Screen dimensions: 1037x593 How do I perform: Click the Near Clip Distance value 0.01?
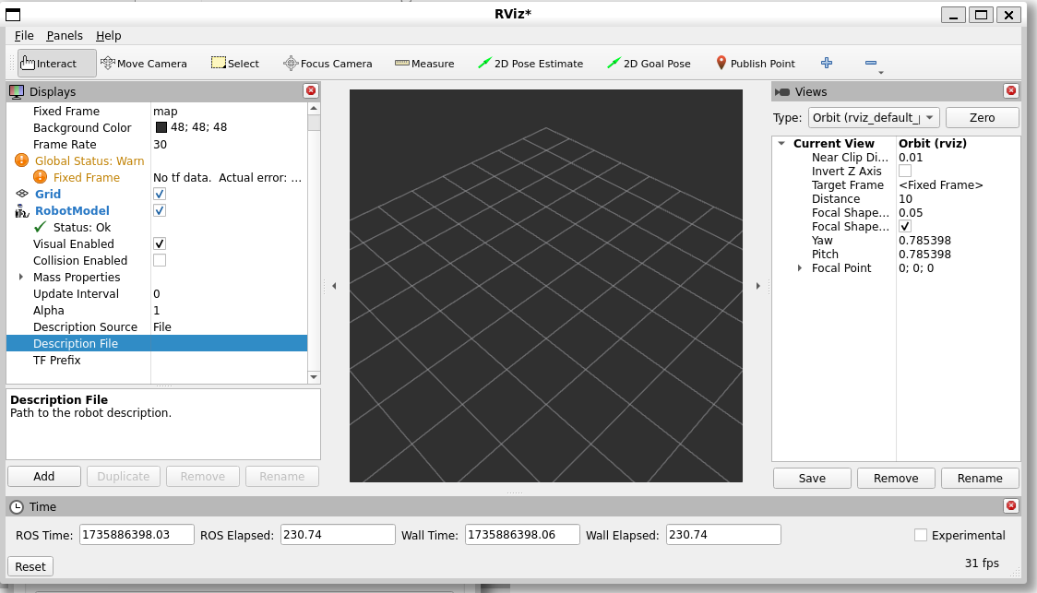pyautogui.click(x=911, y=158)
